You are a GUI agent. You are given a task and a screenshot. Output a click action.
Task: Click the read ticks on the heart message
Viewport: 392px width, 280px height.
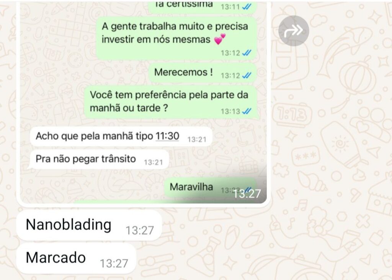click(x=247, y=53)
